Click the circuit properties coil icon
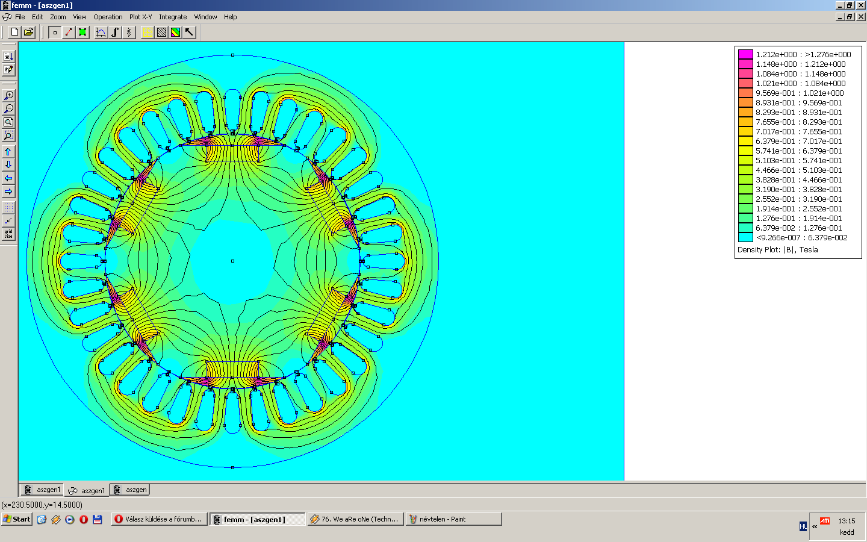Viewport: 867px width, 542px height. [129, 32]
